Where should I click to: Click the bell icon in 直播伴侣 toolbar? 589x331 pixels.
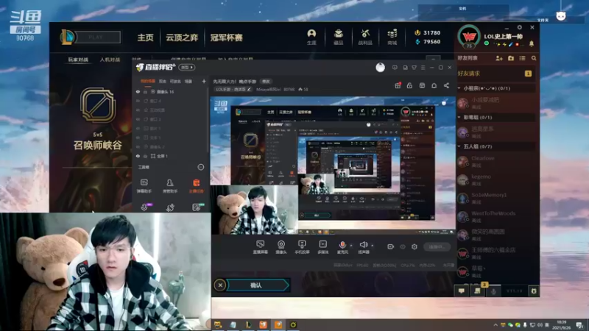(x=434, y=85)
